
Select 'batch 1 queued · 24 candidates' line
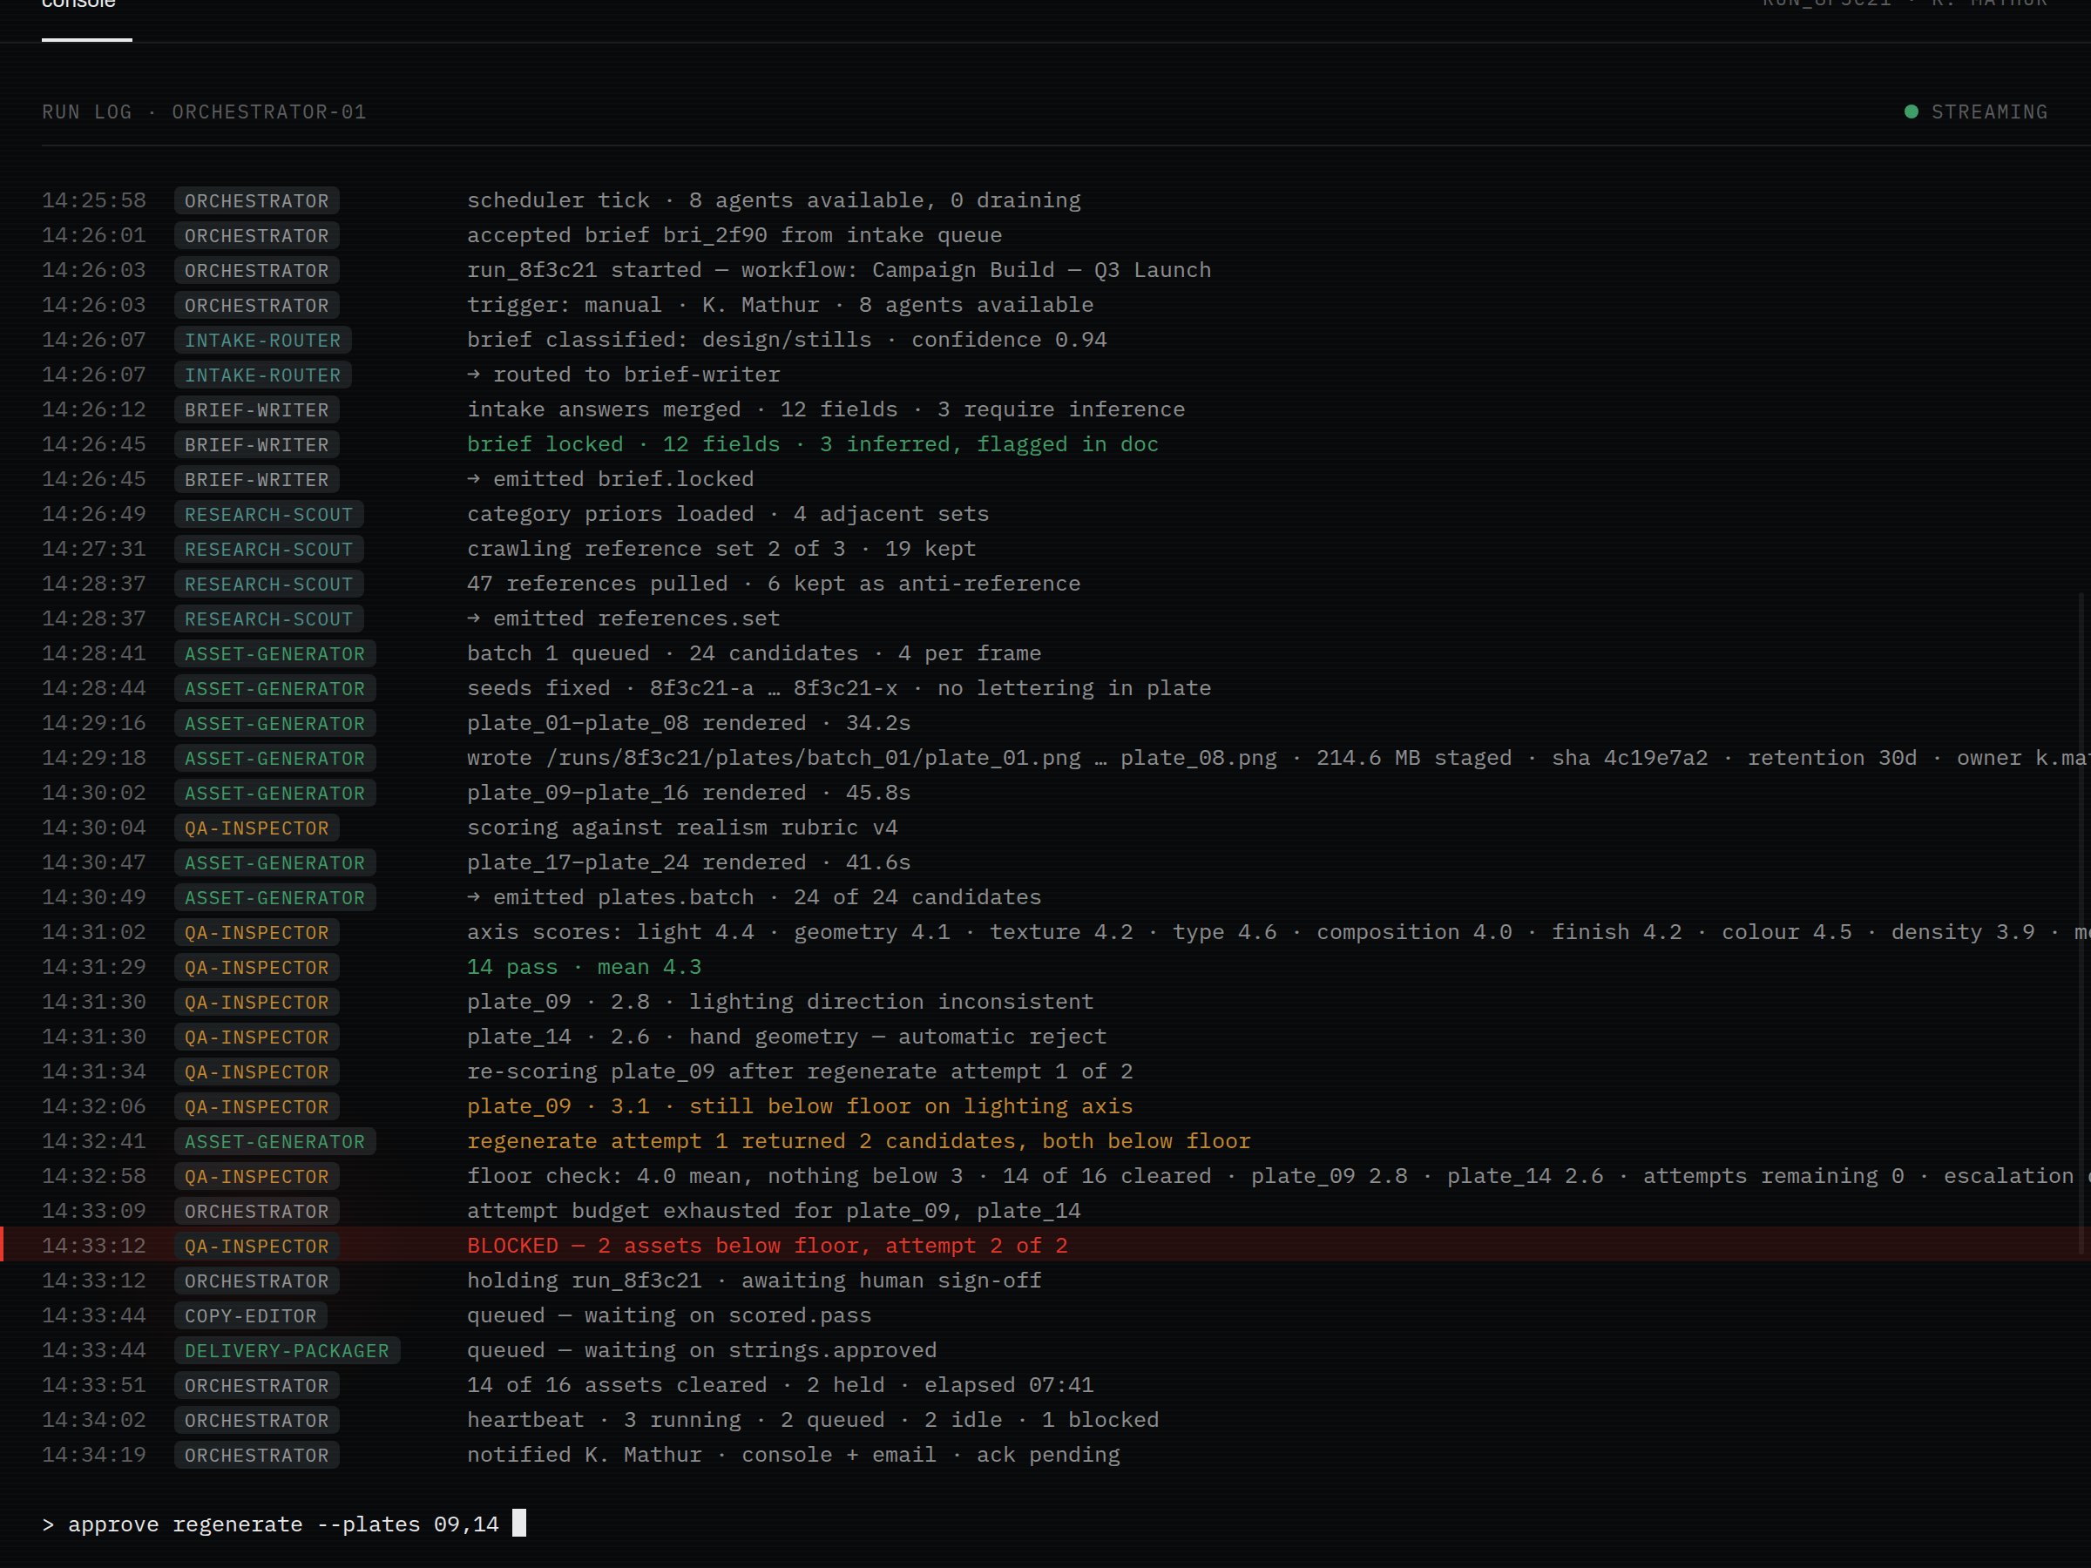[x=754, y=654]
